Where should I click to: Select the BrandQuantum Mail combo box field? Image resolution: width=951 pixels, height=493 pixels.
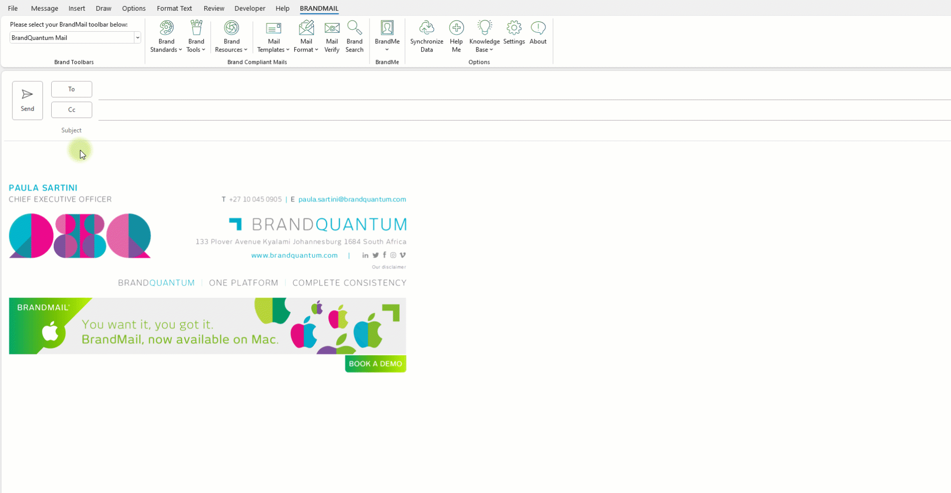click(72, 37)
